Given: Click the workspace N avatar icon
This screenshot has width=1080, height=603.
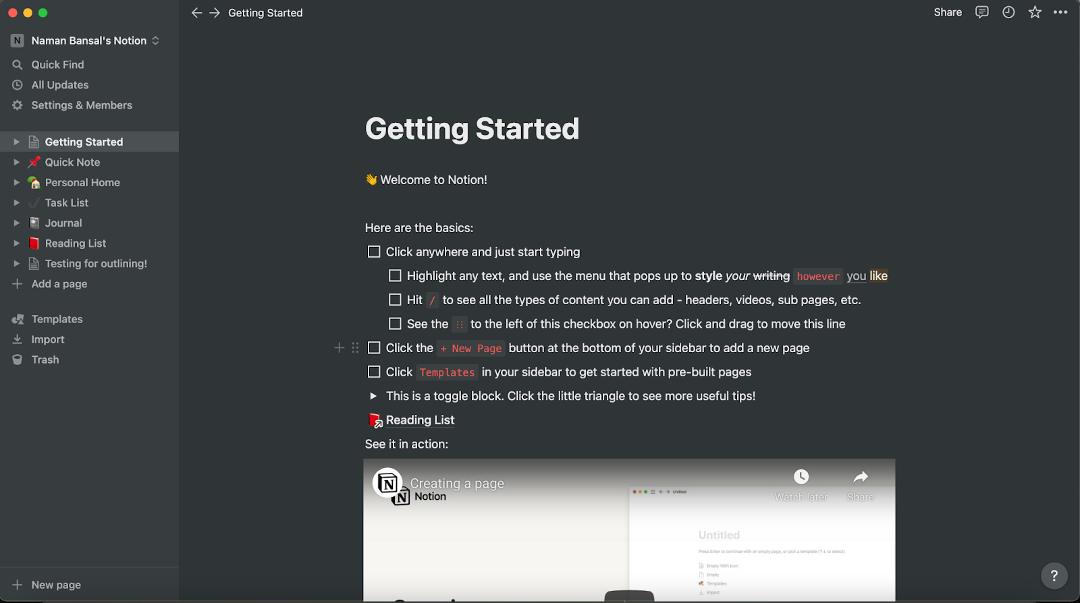Looking at the screenshot, I should [x=18, y=40].
